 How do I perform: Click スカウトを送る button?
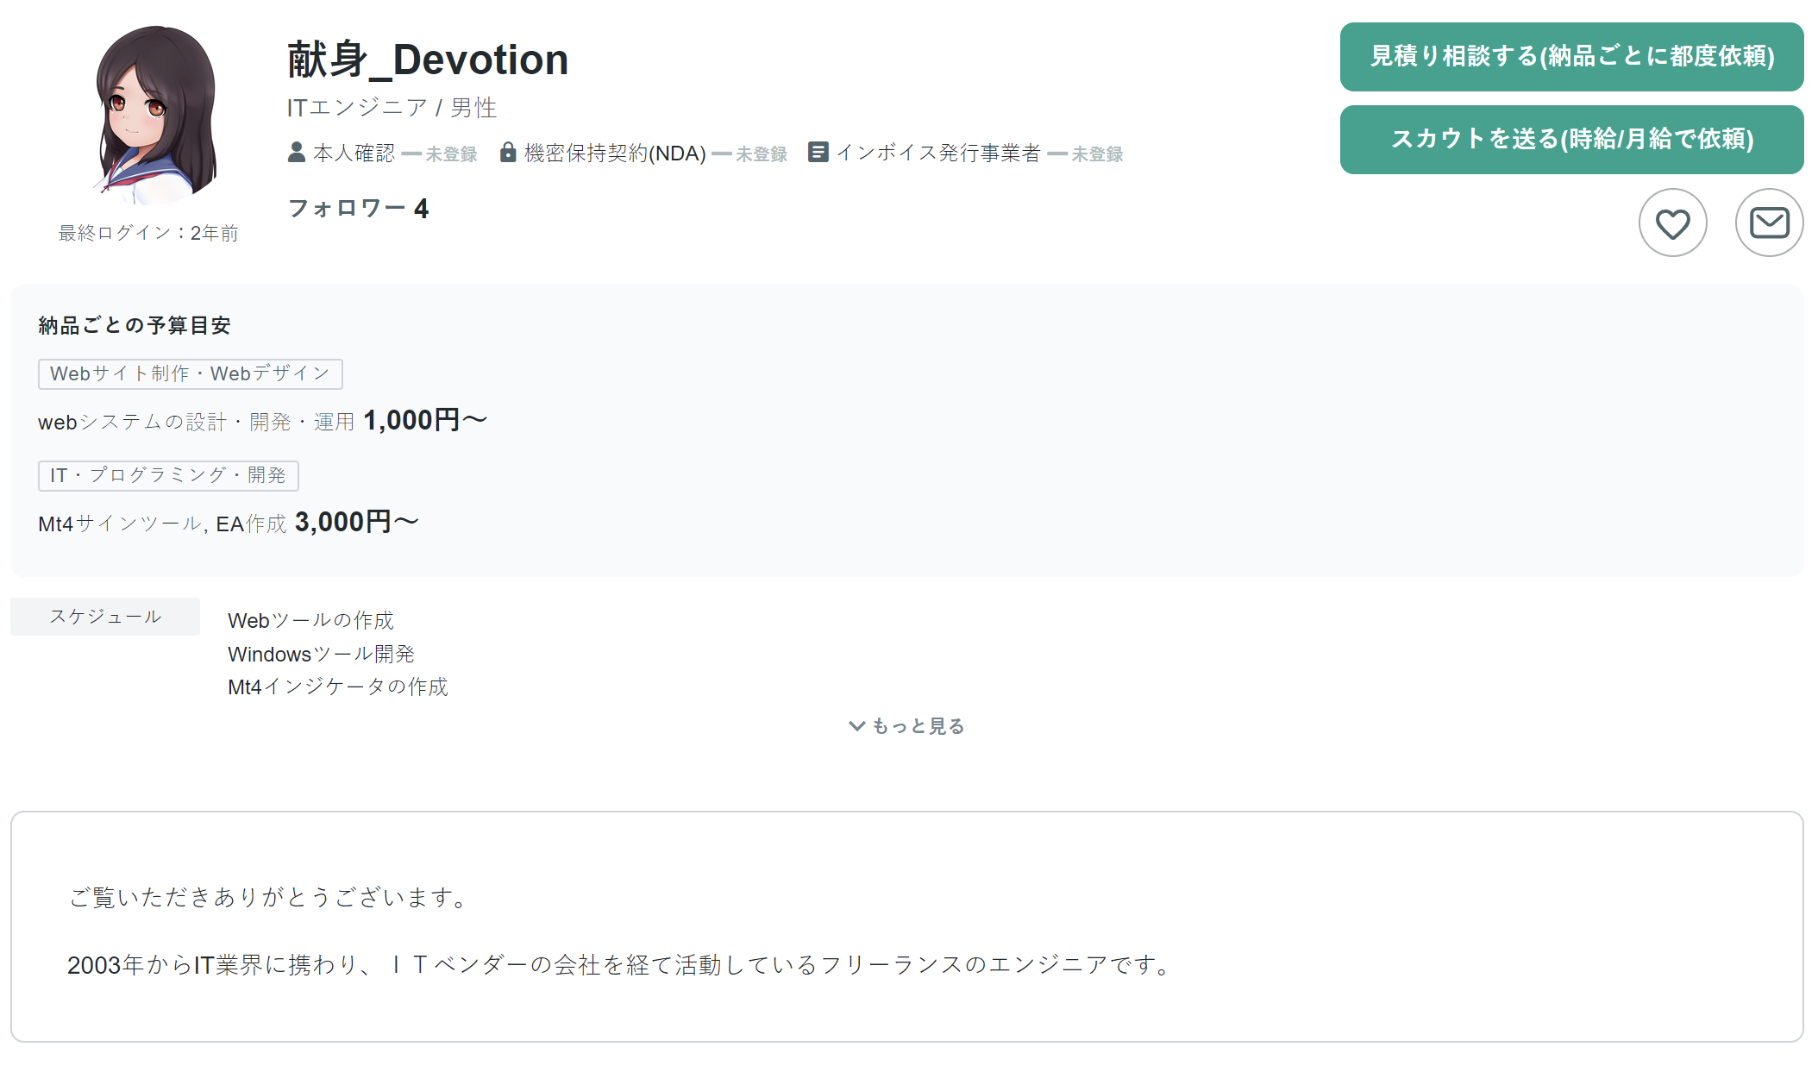tap(1570, 139)
